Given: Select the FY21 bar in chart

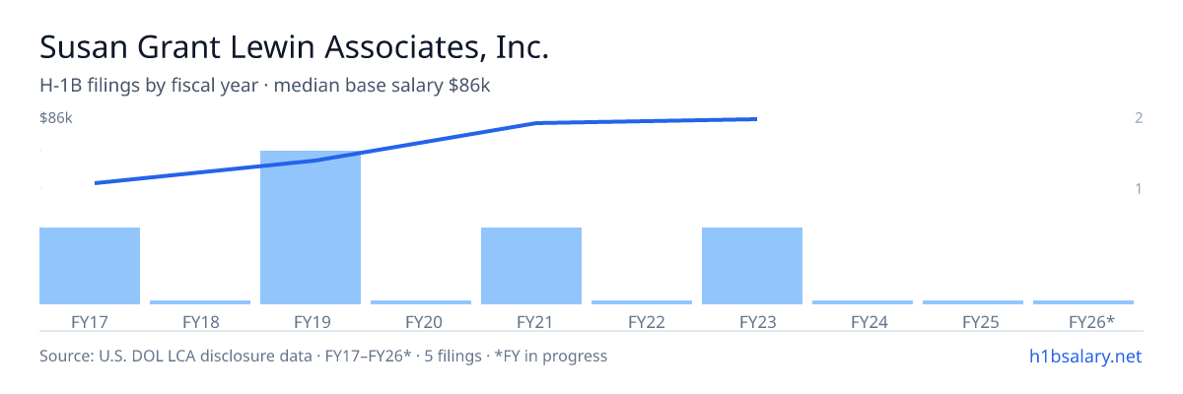Looking at the screenshot, I should (x=531, y=266).
